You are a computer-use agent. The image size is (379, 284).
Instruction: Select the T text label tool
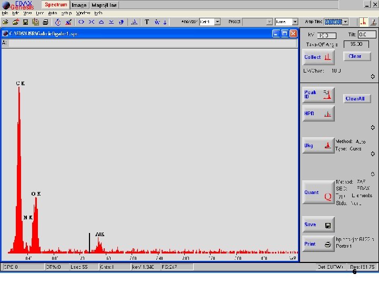[147, 22]
